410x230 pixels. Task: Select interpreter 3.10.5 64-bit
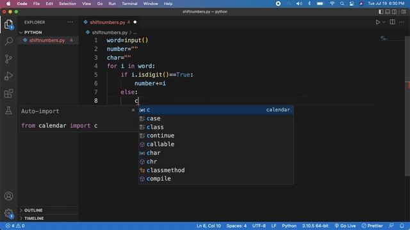tap(315, 226)
